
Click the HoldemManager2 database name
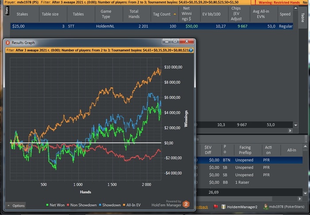point(242,207)
